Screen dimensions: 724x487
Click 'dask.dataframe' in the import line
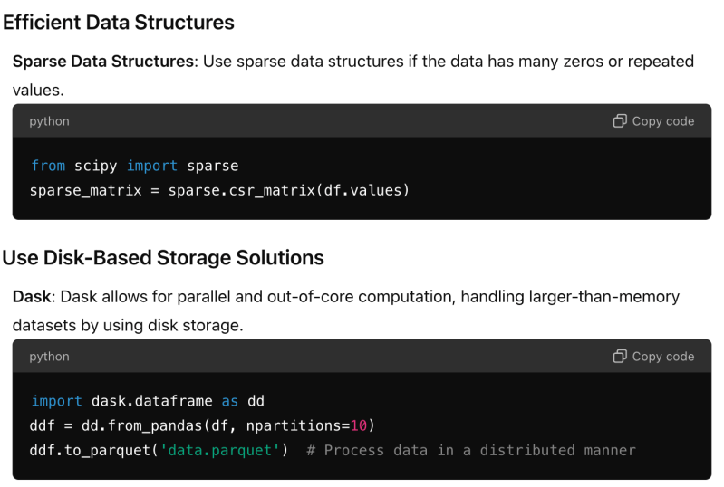click(151, 401)
